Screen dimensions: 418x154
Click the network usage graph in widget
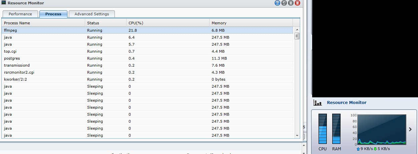[x=382, y=129]
